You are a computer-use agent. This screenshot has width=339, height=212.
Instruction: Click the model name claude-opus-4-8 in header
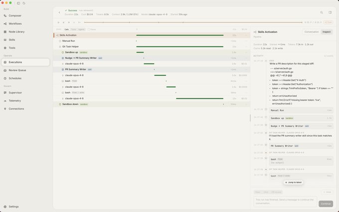coord(158,14)
